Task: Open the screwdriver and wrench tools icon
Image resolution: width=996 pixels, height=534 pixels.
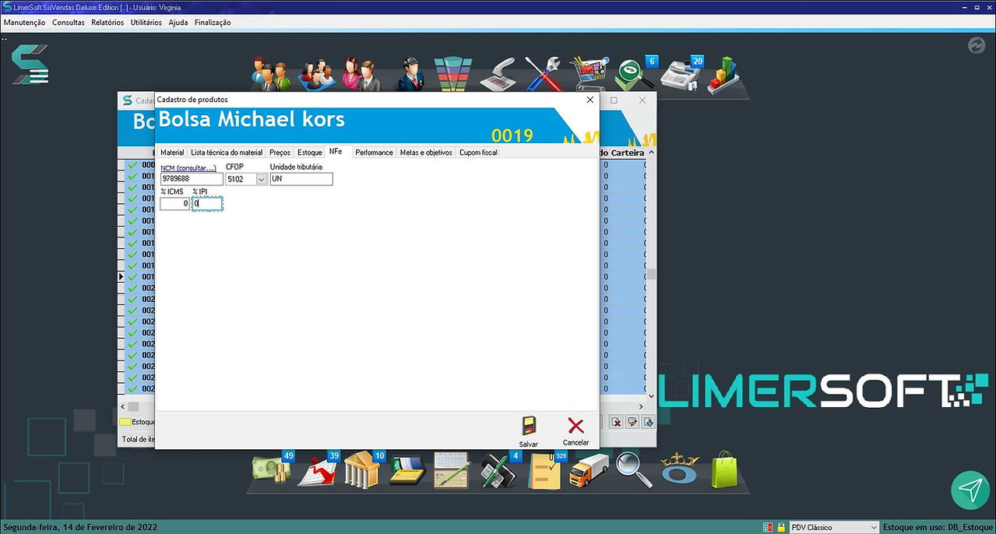Action: click(544, 74)
